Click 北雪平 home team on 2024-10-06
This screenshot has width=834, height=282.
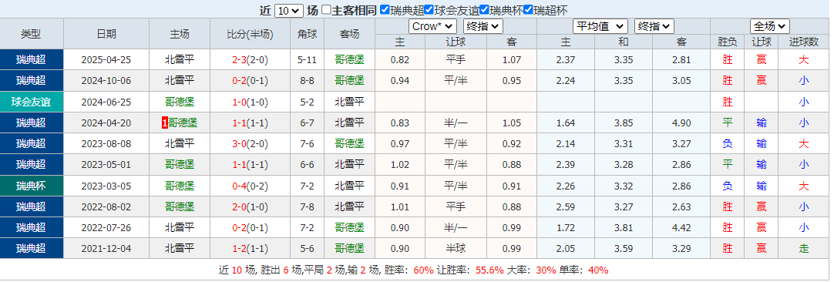[x=180, y=81]
